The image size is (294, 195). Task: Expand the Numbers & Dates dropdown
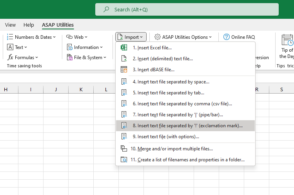coord(54,37)
